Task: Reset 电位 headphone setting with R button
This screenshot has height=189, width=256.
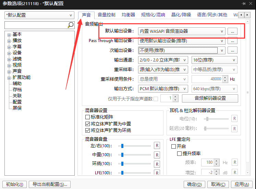Action: [x=234, y=119]
